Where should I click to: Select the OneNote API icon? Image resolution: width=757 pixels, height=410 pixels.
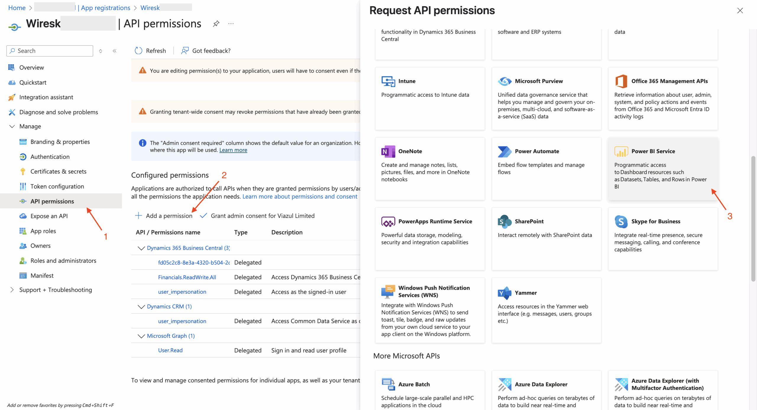click(388, 151)
